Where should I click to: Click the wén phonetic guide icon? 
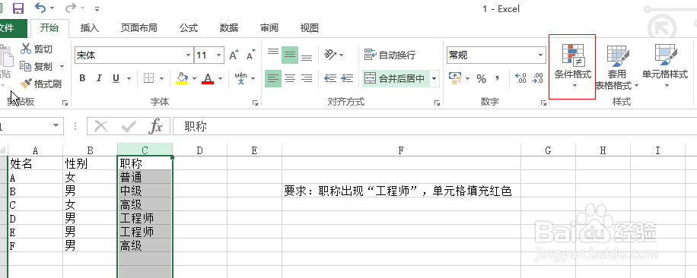tap(240, 78)
